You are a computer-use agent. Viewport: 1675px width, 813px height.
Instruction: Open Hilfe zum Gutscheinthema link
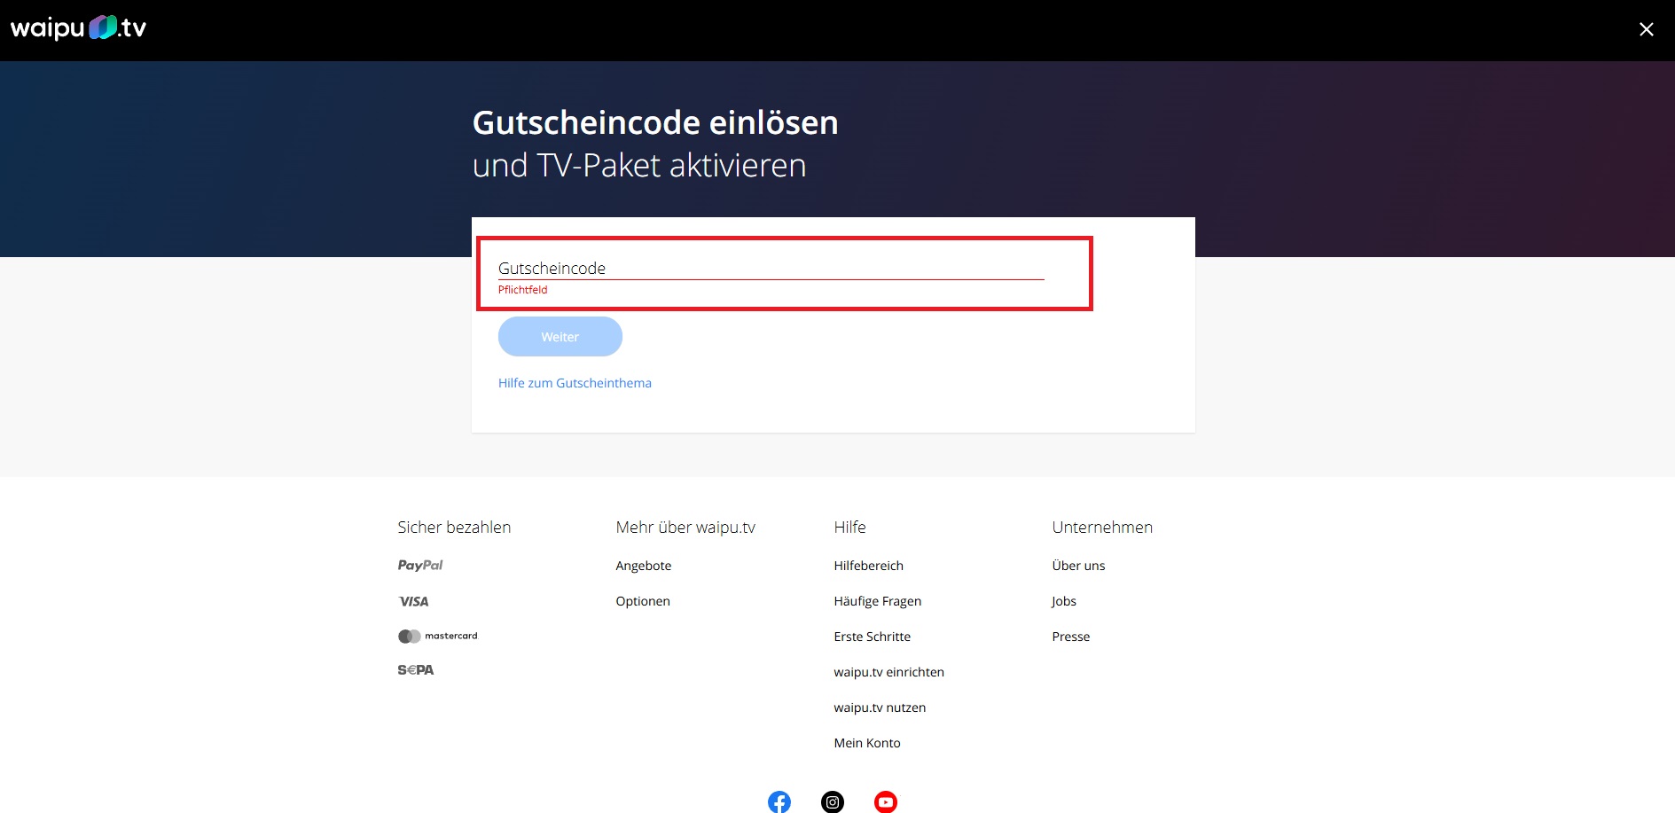[575, 383]
